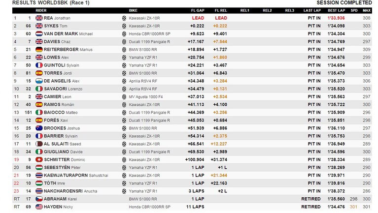378x213 pixels.
Task: Click the British flag next to REA Jonathan
Action: (x=39, y=18)
